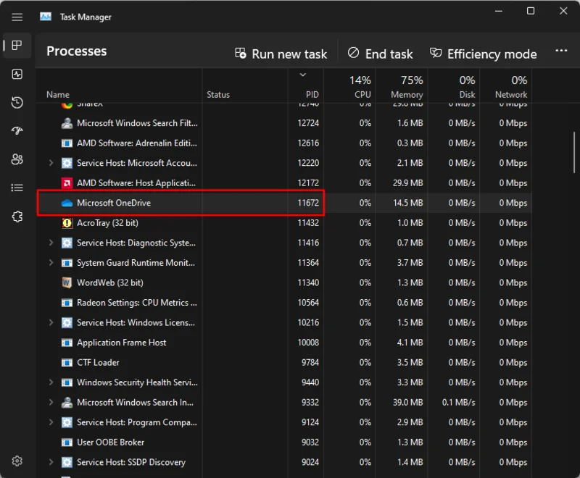Viewport: 580px width, 478px height.
Task: Click the AcroTray process icon
Action: 67,223
